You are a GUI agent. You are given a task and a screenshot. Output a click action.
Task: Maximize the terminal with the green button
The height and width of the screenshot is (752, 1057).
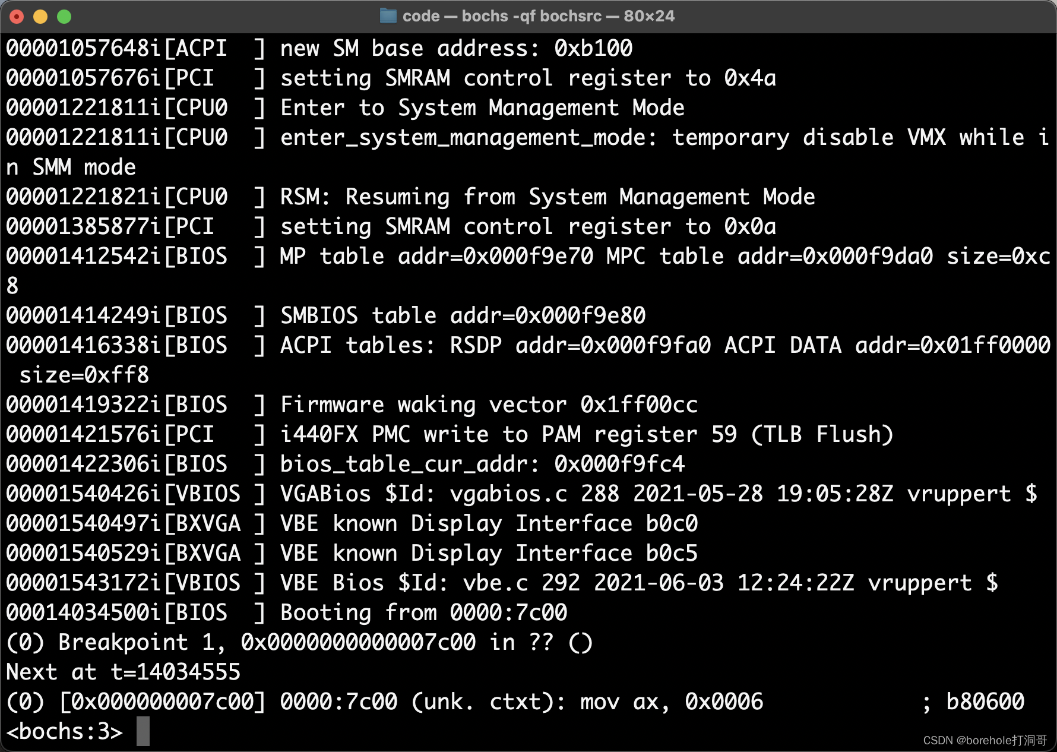point(64,17)
